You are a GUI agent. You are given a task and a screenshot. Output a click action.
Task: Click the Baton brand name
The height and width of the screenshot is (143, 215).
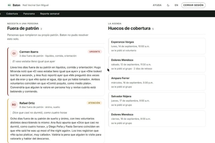click(17, 5)
